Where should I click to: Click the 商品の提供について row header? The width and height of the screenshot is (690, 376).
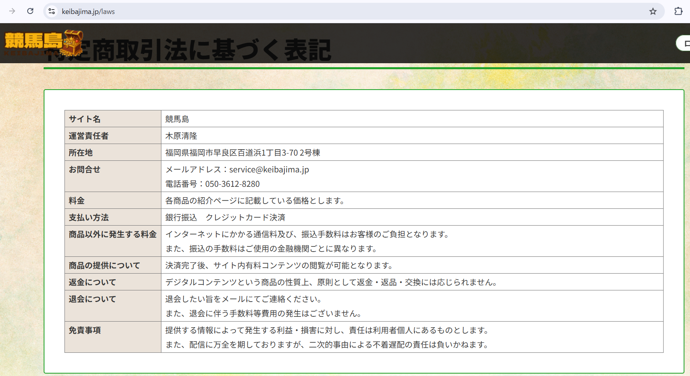pos(104,266)
